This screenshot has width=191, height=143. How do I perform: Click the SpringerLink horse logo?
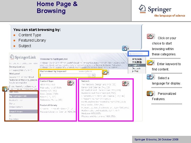[12, 57]
